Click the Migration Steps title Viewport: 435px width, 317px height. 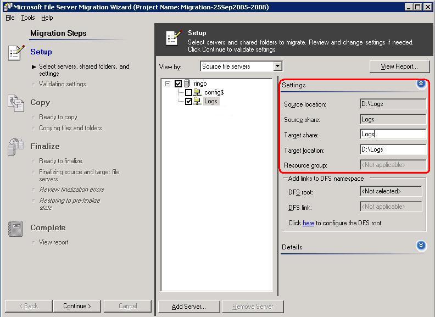click(x=58, y=34)
